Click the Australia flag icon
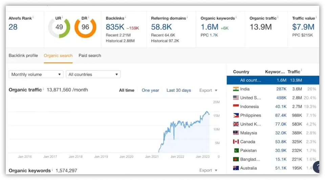This screenshot has height=180, width=325. click(x=236, y=168)
